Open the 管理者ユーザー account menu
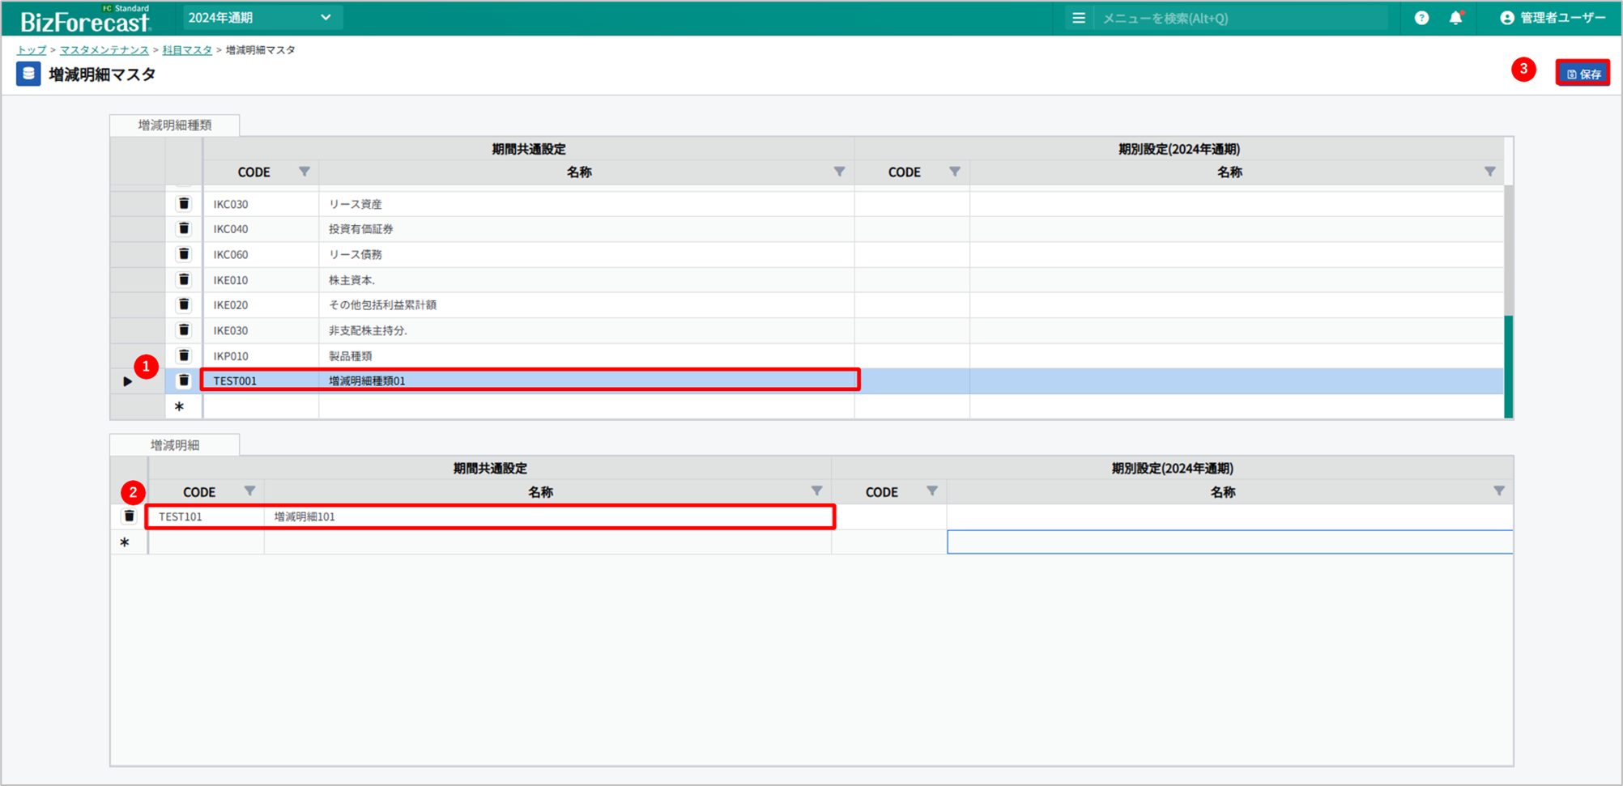The image size is (1623, 786). pos(1553,18)
